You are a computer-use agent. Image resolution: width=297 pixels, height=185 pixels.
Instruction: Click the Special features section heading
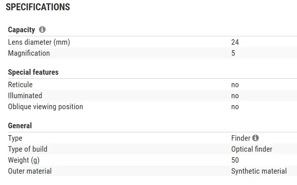coord(33,72)
